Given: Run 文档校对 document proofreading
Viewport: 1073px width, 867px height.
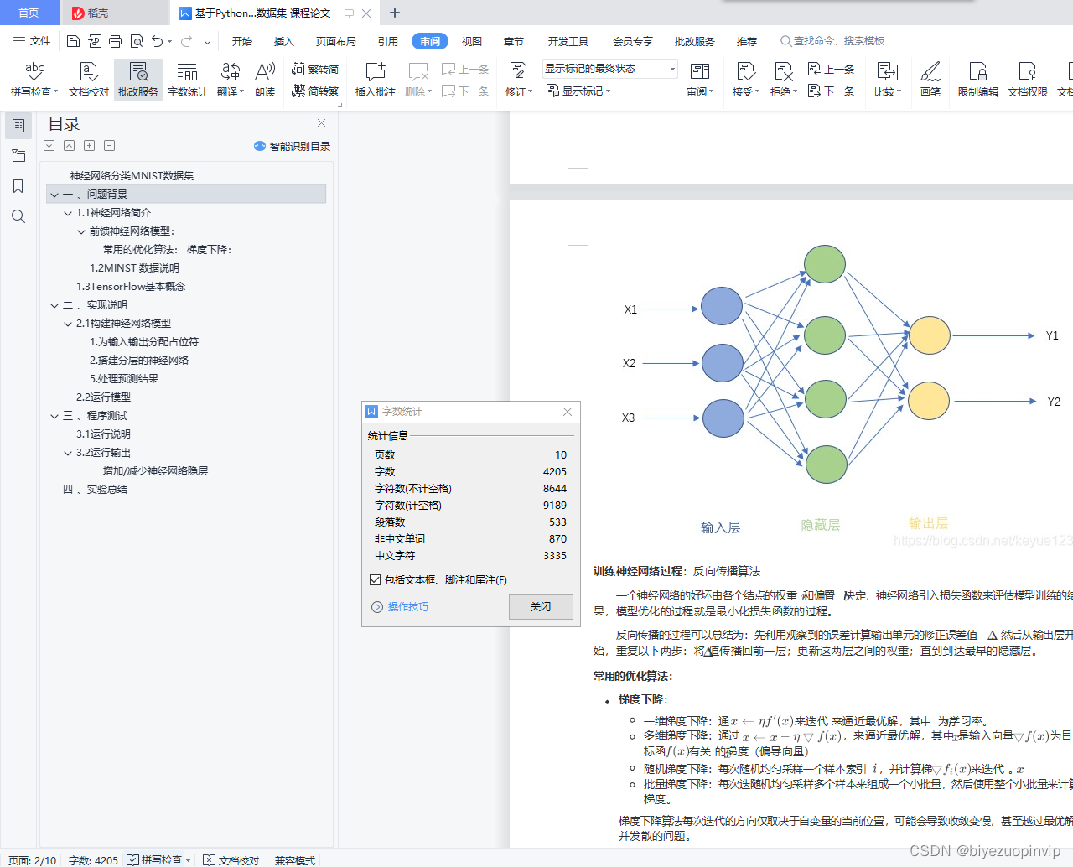Looking at the screenshot, I should click(x=87, y=80).
